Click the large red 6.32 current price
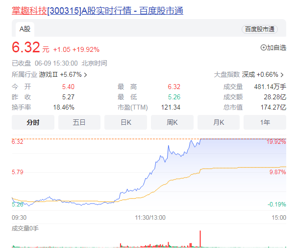The image size is (297, 249). pos(25,48)
